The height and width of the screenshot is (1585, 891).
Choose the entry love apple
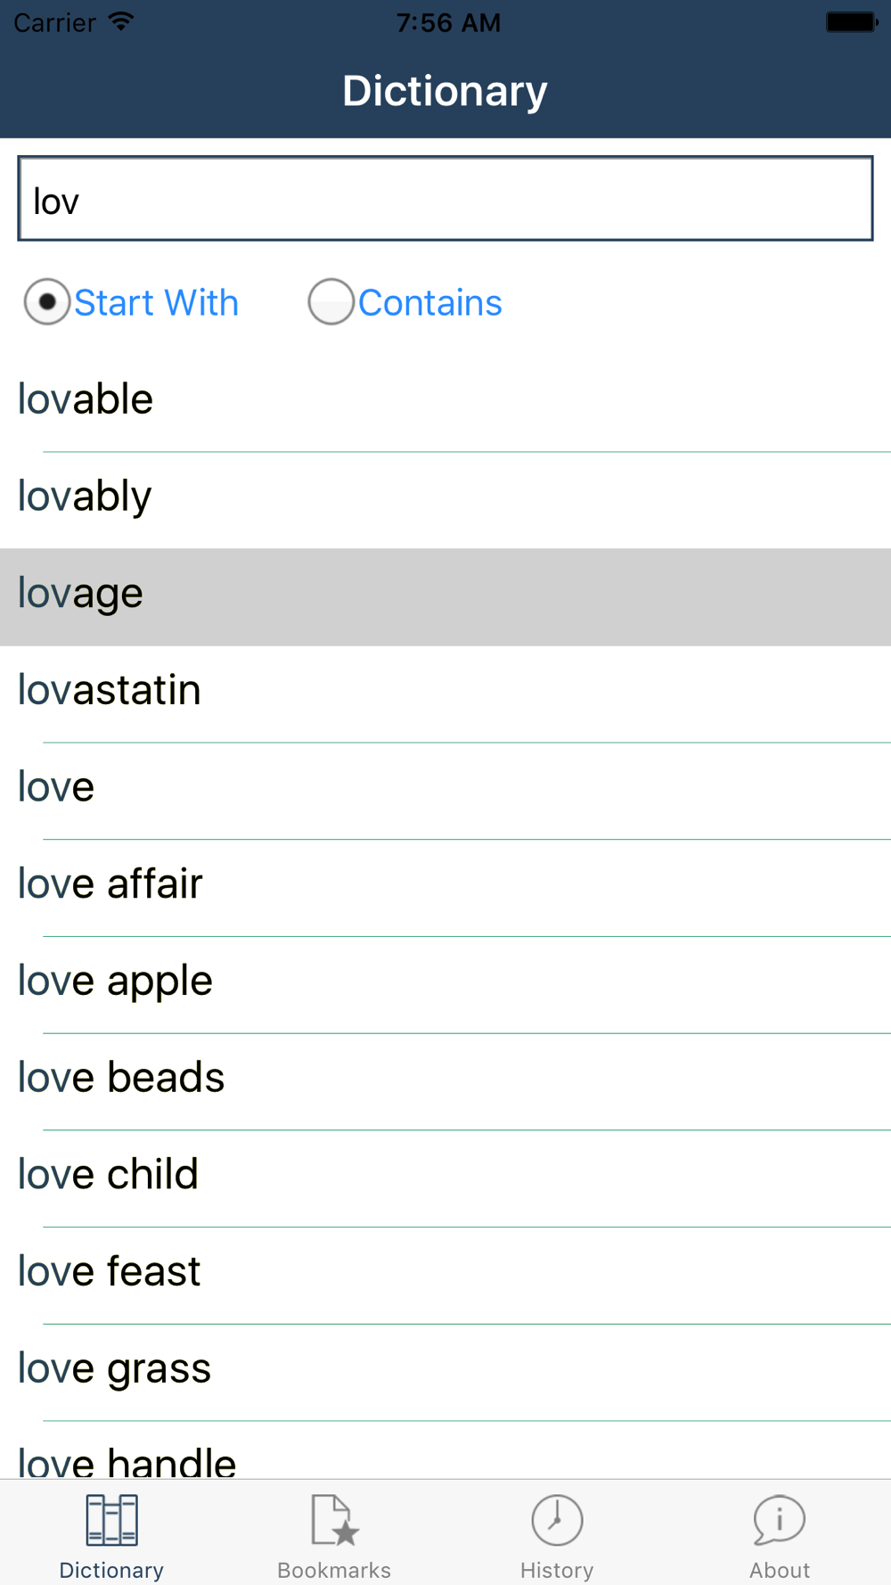tap(445, 985)
